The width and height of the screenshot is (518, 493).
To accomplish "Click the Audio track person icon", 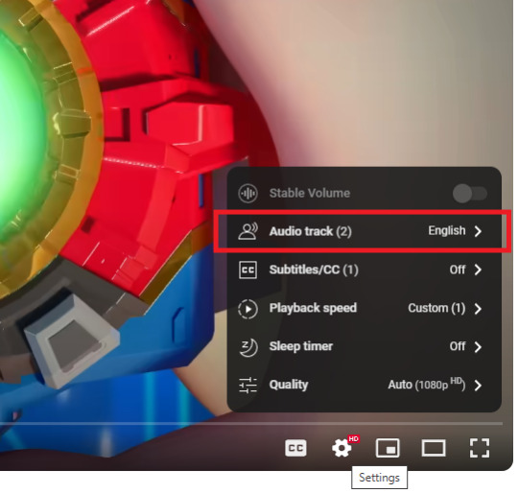I will [x=247, y=231].
